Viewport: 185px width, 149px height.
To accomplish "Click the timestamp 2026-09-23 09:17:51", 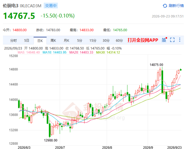I will (x=168, y=16).
